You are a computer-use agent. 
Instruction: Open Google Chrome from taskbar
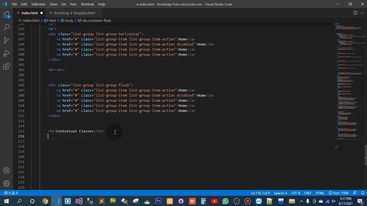pos(45,201)
